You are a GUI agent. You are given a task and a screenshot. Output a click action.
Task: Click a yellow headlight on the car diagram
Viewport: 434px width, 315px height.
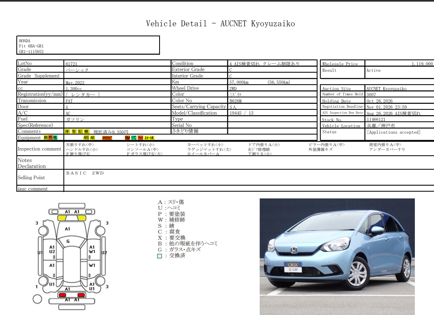62,218
